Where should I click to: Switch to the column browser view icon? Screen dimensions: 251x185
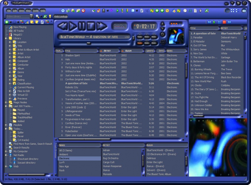[x=244, y=11]
